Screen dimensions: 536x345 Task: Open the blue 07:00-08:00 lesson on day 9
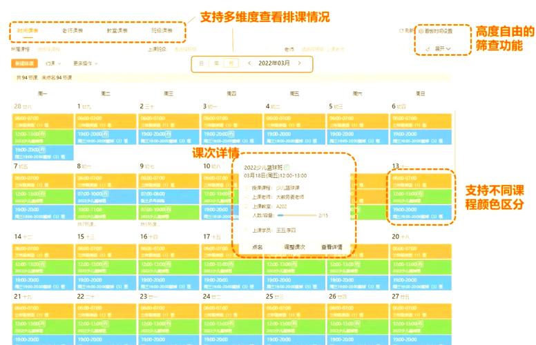(169, 197)
